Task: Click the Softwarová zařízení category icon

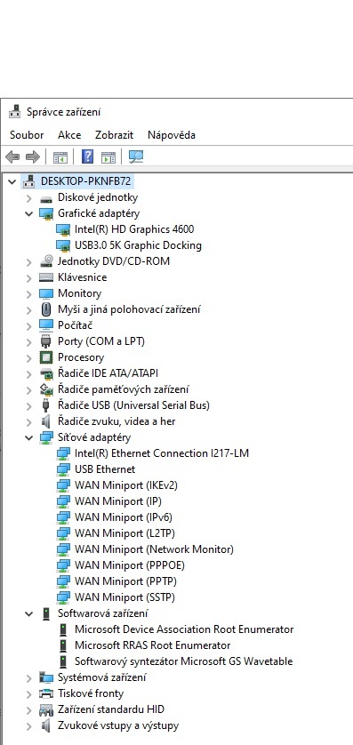Action: tap(46, 613)
